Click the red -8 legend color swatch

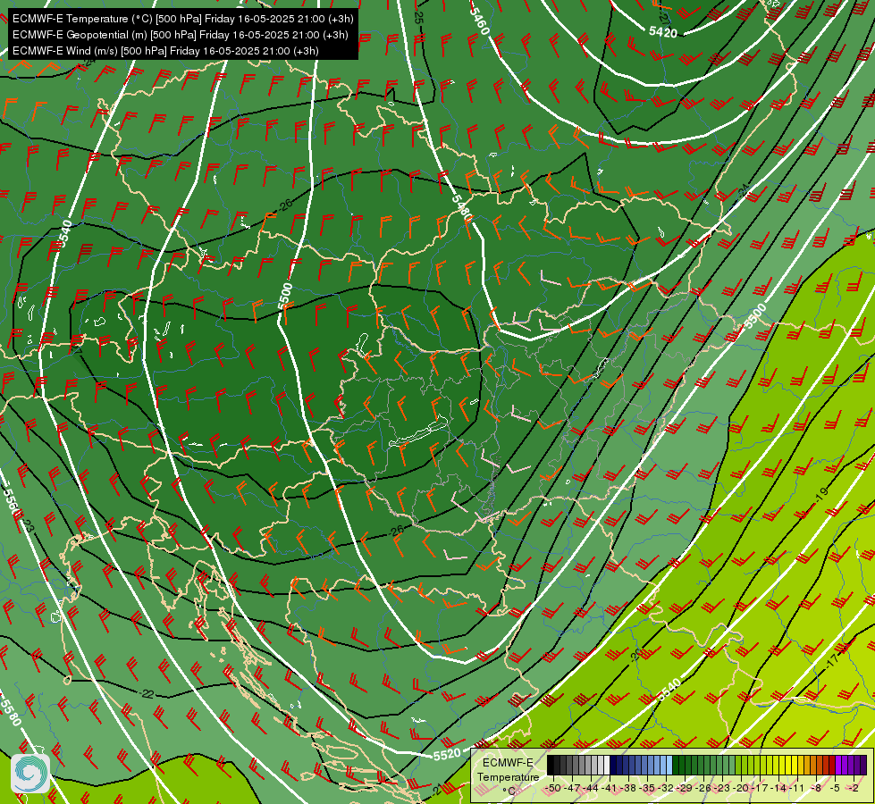coord(813,765)
